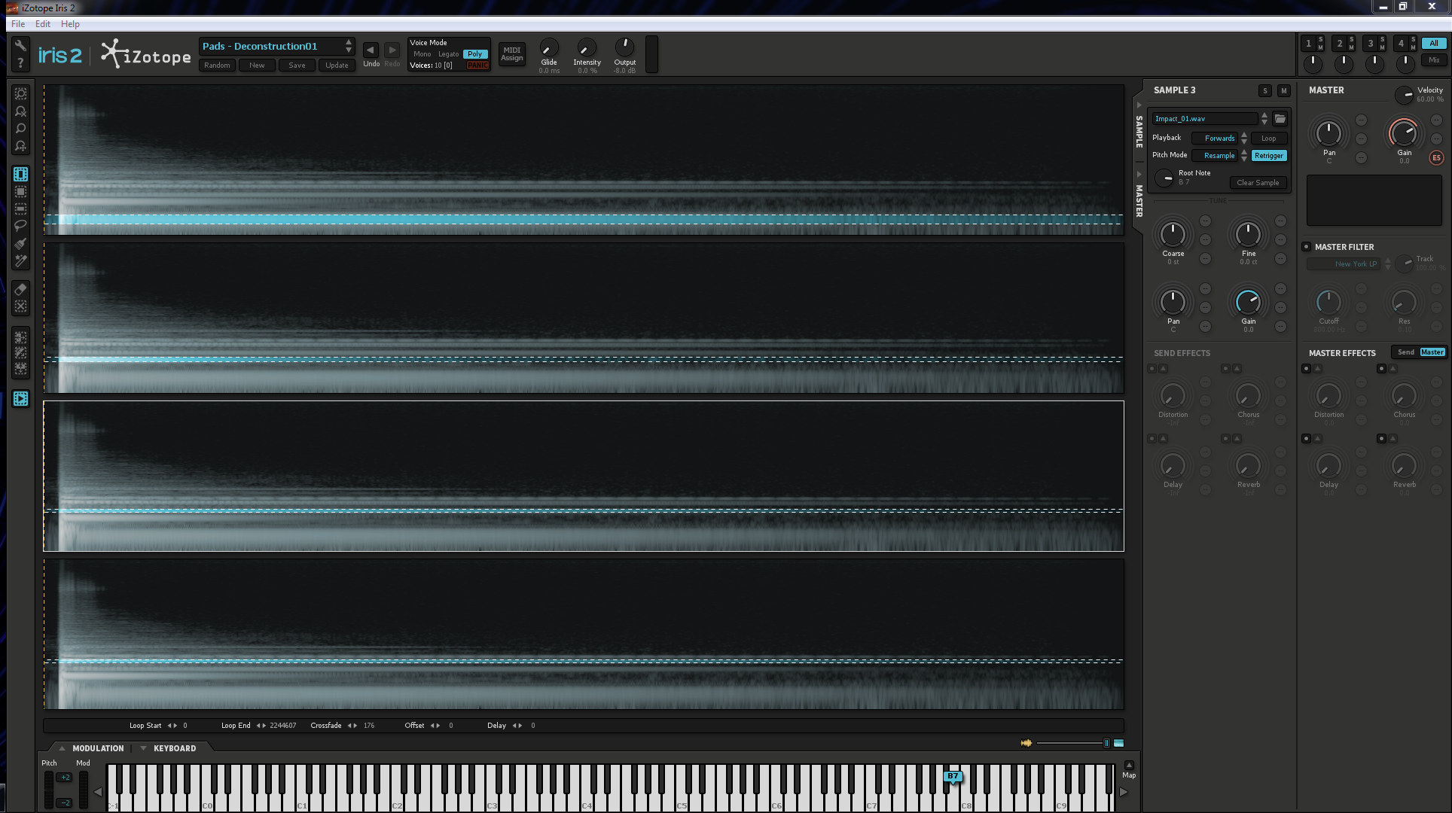This screenshot has height=813, width=1452.
Task: Click the wrench settings icon
Action: point(20,46)
